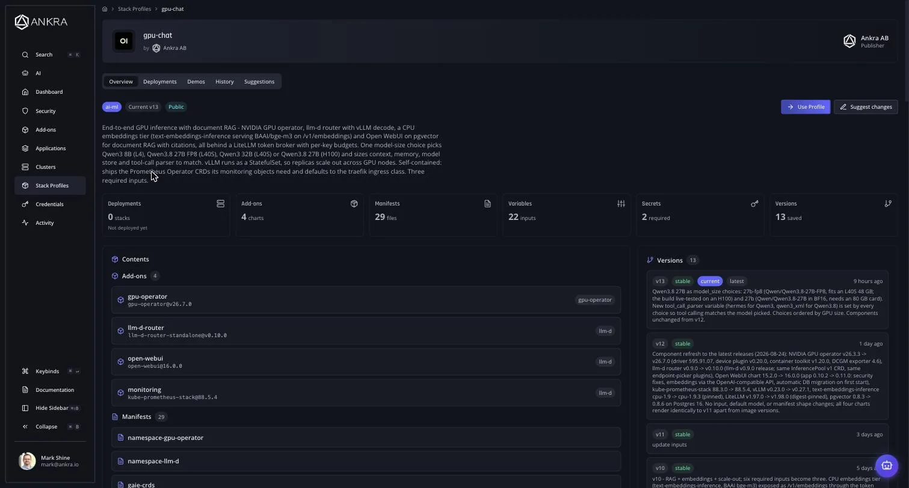Image resolution: width=909 pixels, height=488 pixels.
Task: Switch to the Overview tab
Action: point(121,82)
